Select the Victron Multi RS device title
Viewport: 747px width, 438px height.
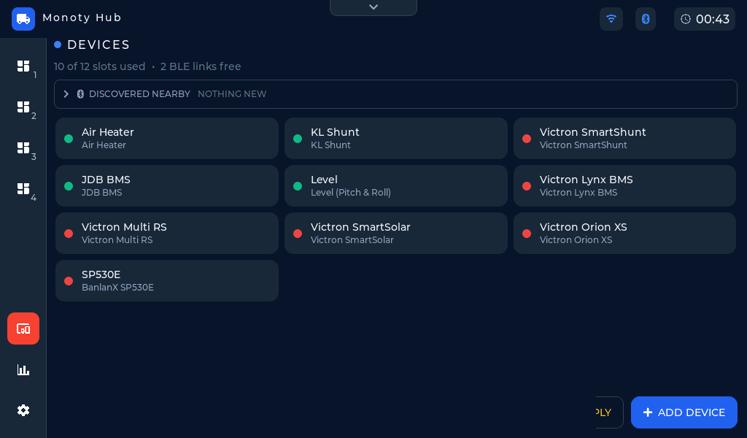(x=124, y=227)
